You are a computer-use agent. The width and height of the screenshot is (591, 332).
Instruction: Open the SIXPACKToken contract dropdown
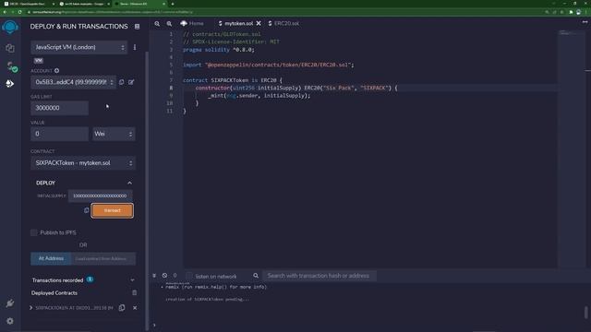(83, 163)
